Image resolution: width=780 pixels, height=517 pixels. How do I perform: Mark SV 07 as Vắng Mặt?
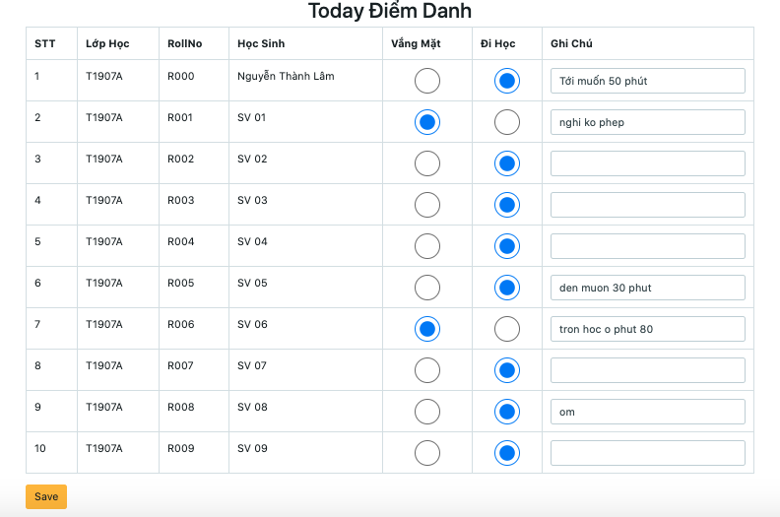[x=427, y=370]
